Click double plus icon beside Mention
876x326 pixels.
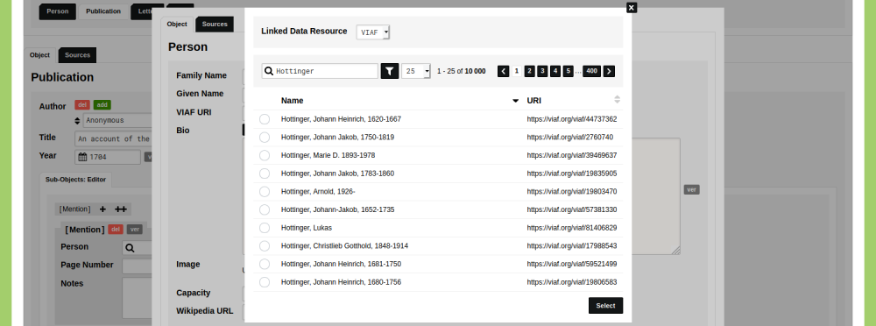121,209
